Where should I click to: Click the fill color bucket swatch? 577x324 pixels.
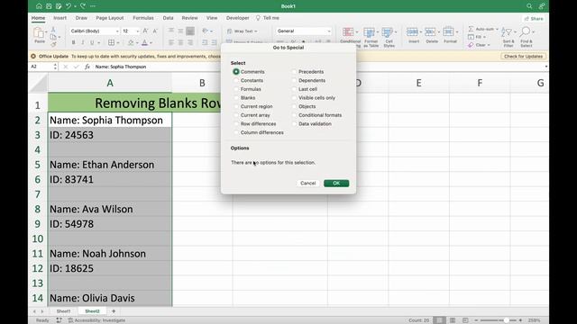[131, 42]
